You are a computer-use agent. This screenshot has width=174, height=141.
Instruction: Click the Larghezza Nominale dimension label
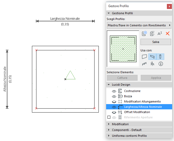click(x=65, y=19)
